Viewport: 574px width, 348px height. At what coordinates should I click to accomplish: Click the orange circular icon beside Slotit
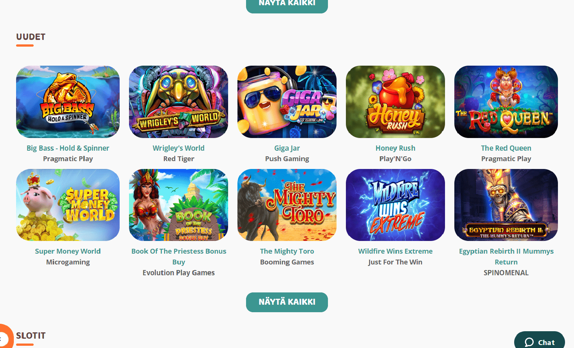(x=5, y=337)
